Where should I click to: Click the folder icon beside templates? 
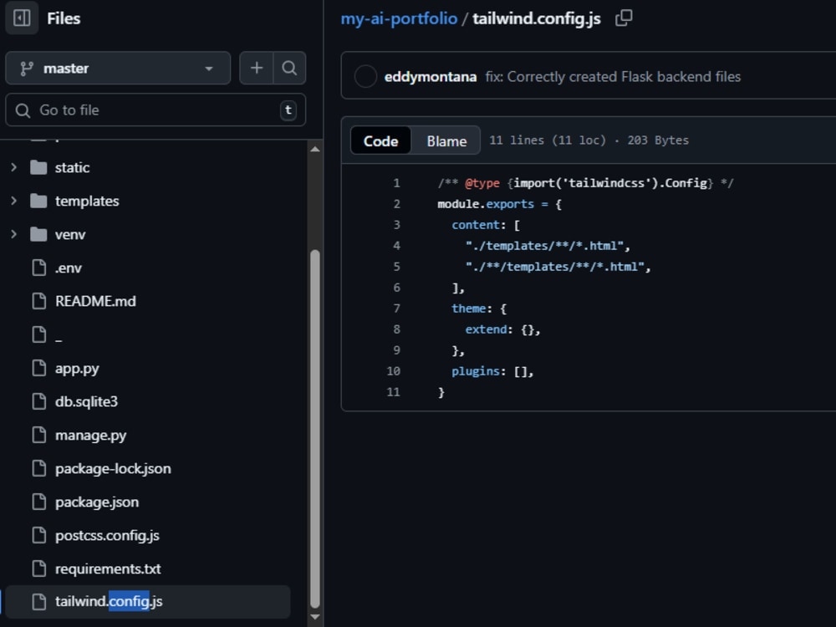point(38,201)
